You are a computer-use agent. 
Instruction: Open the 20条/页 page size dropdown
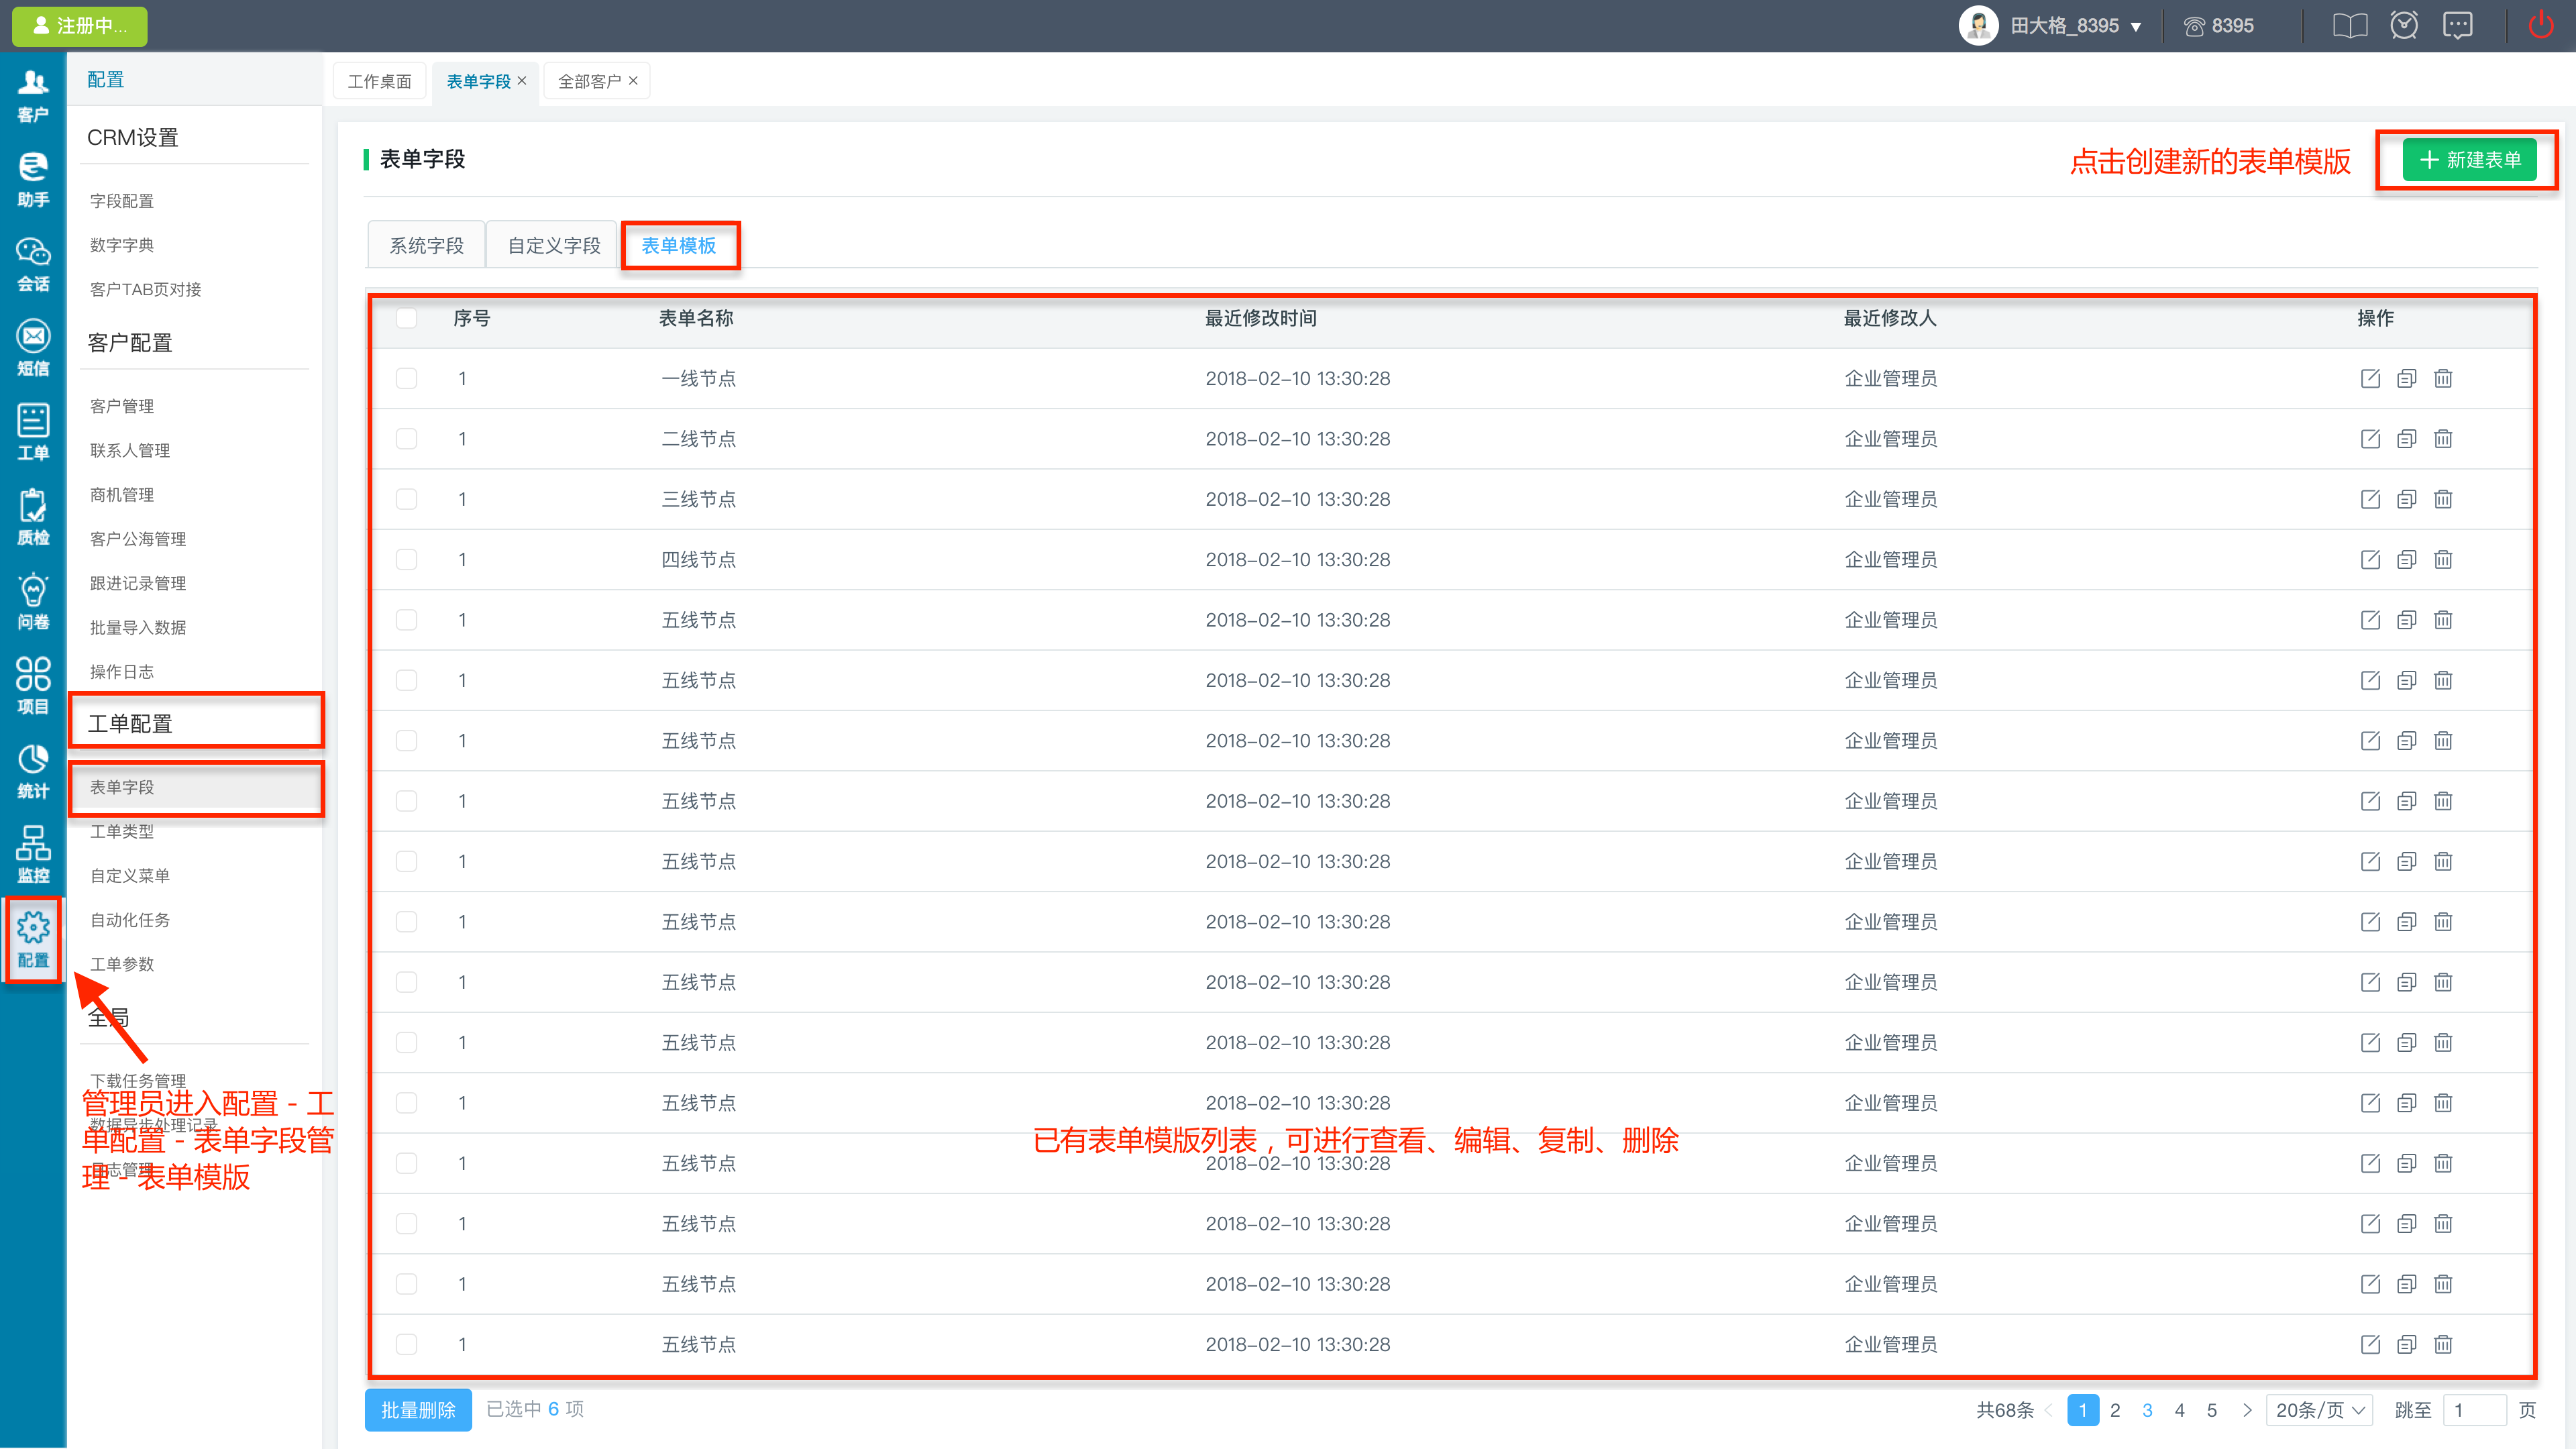[x=2319, y=1410]
